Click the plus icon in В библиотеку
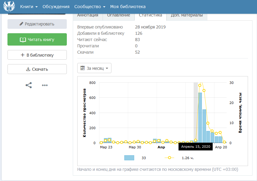Image resolution: width=257 pixels, height=181 pixels. [x=22, y=55]
